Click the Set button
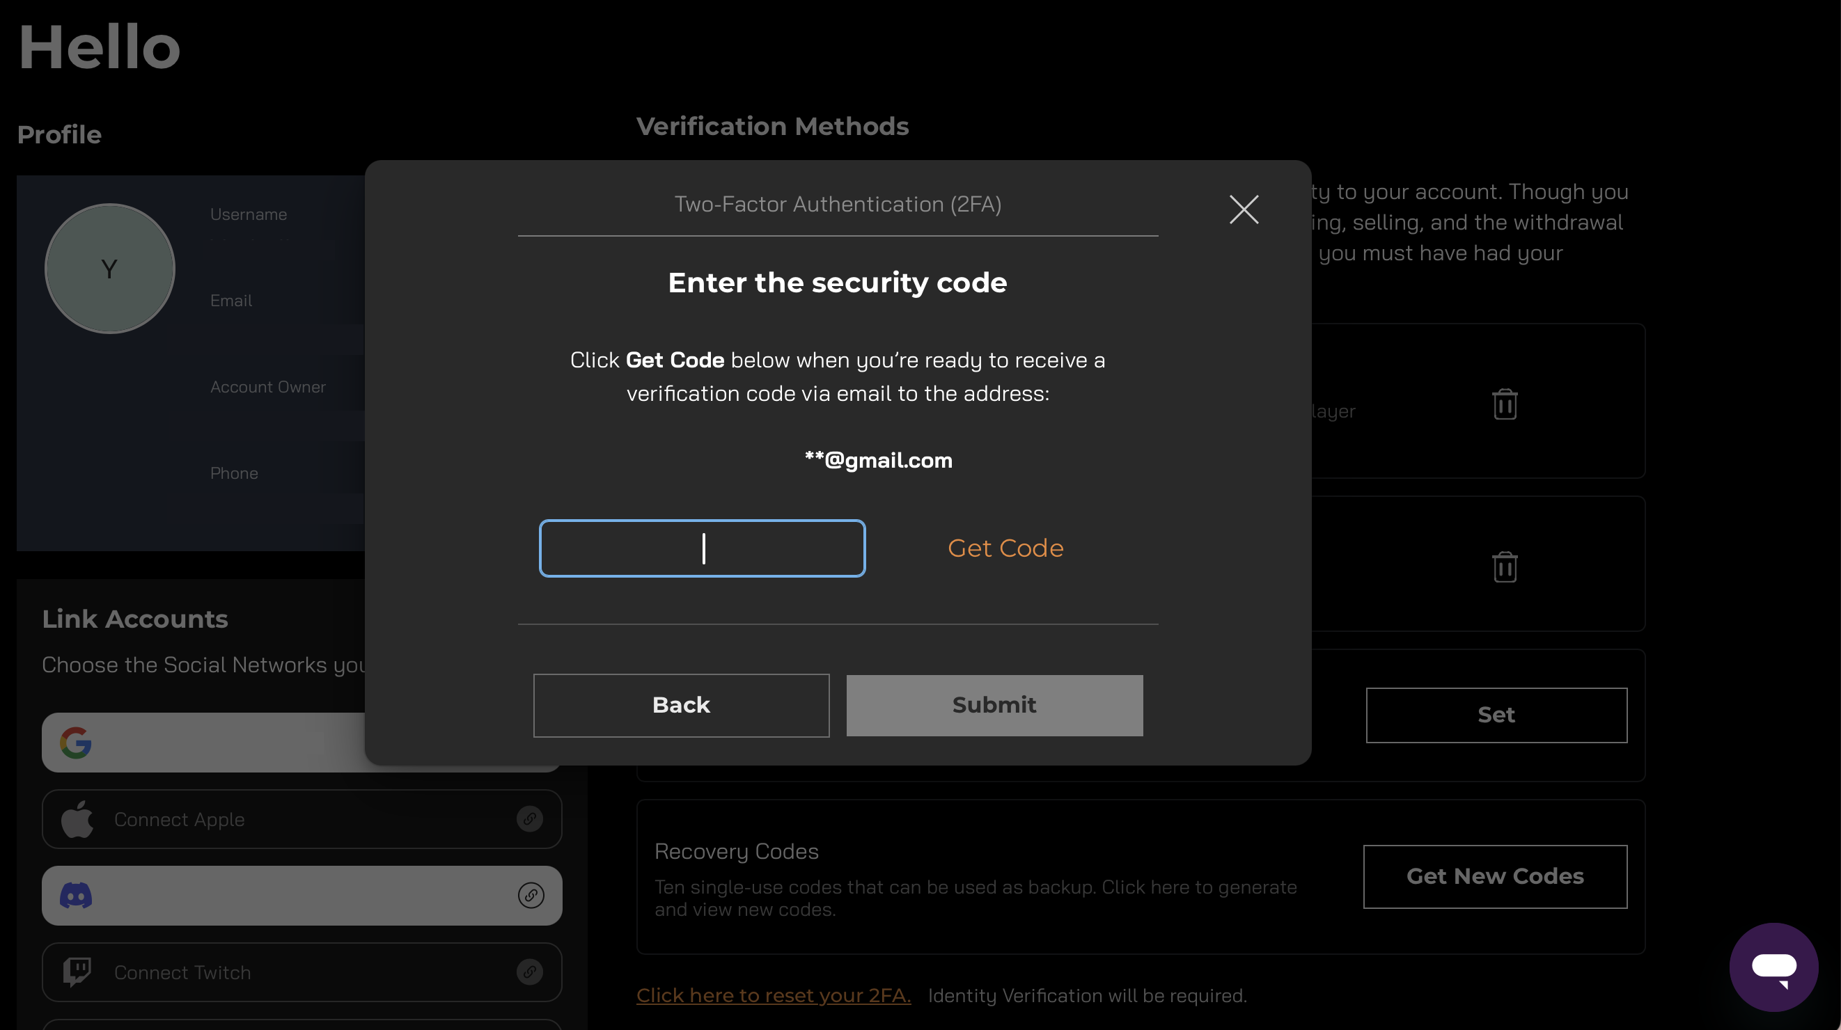This screenshot has height=1030, width=1841. click(x=1496, y=714)
